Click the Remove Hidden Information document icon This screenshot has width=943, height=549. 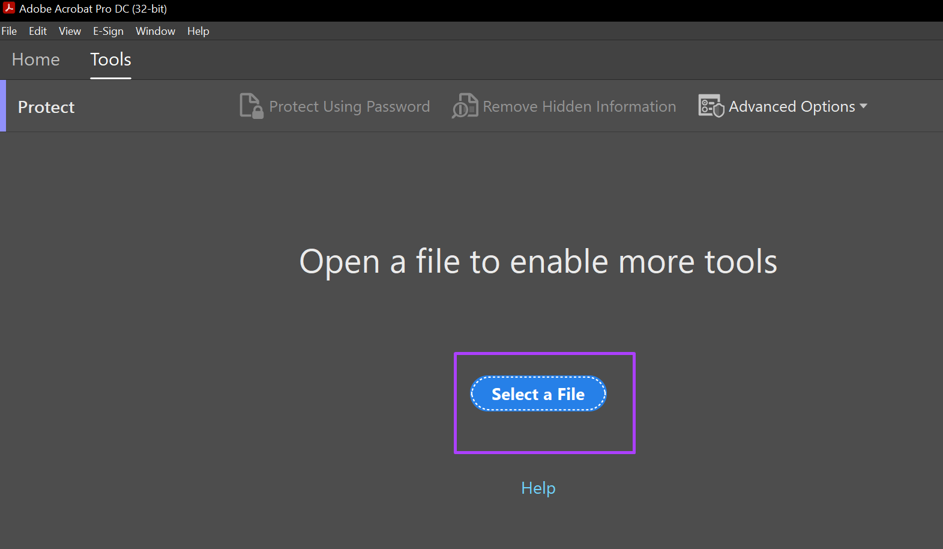coord(465,106)
